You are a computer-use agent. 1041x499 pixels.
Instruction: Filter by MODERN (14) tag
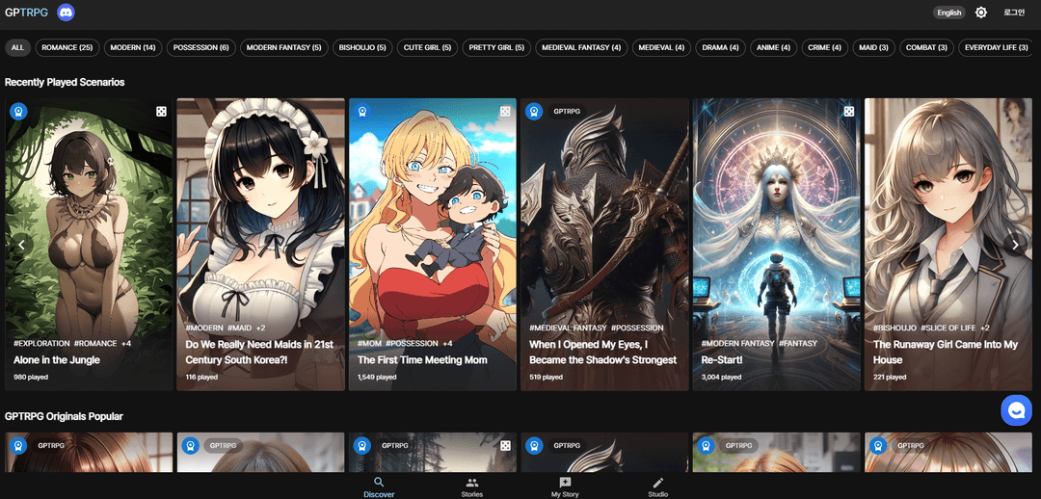point(133,48)
